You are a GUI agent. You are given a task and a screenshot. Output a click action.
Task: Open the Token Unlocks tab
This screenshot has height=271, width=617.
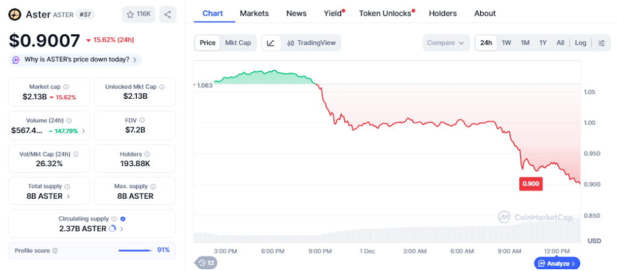(385, 13)
